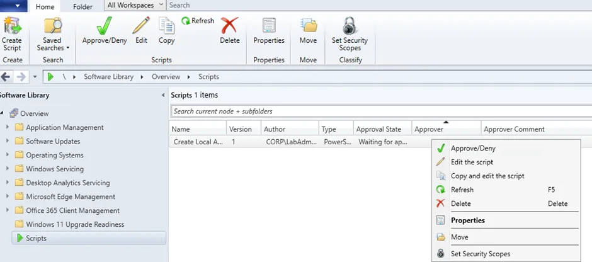Image resolution: width=592 pixels, height=262 pixels.
Task: Choose Set Security Scopes context entry
Action: (506, 254)
